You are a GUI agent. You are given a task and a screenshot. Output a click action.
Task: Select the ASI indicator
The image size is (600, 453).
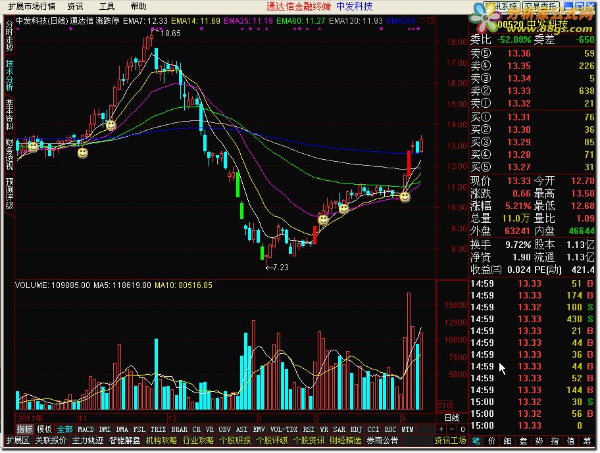(242, 429)
